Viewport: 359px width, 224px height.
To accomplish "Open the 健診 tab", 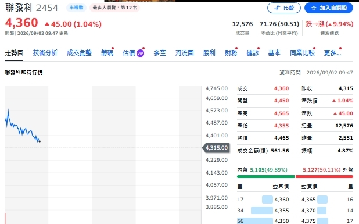I will [x=253, y=53].
